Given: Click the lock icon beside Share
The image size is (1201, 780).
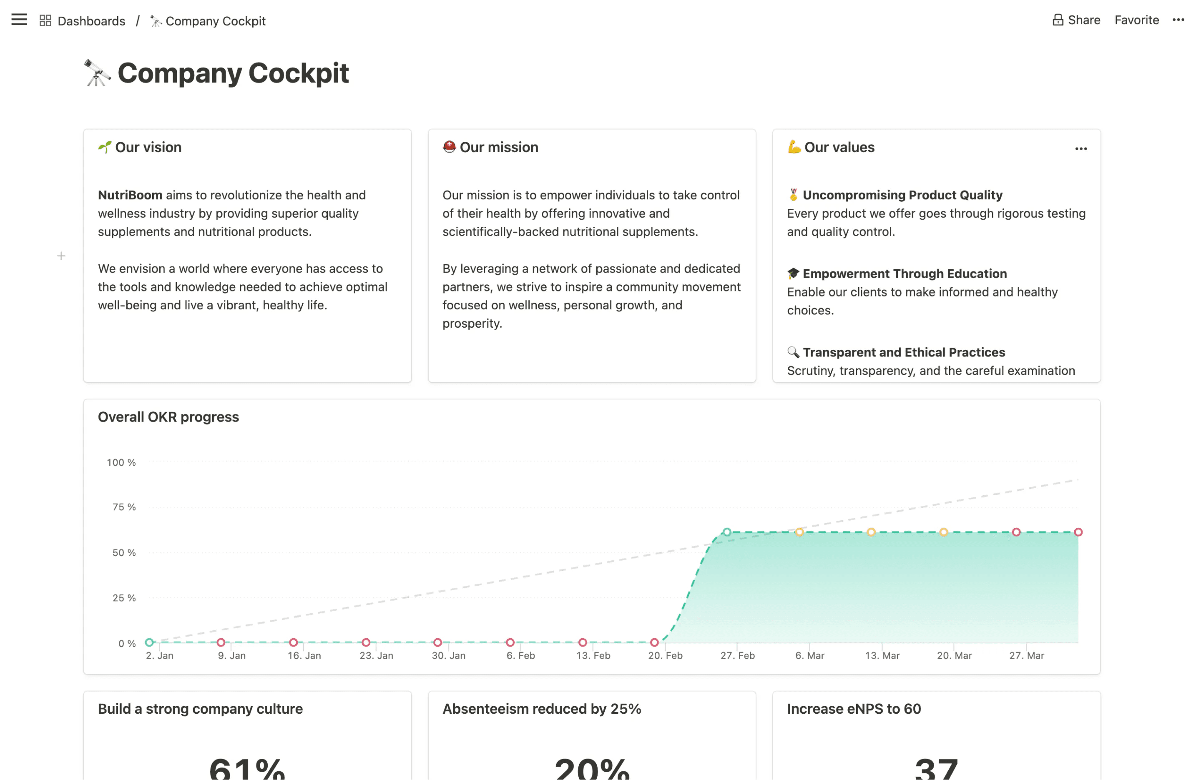Looking at the screenshot, I should 1058,20.
